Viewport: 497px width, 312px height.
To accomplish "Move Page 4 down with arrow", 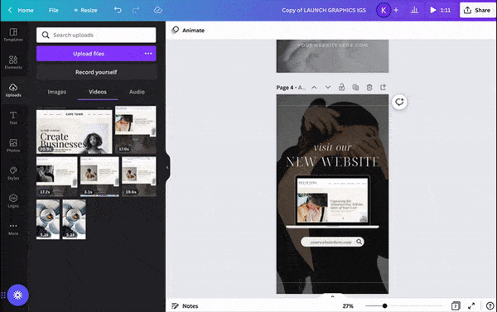I will [x=328, y=88].
